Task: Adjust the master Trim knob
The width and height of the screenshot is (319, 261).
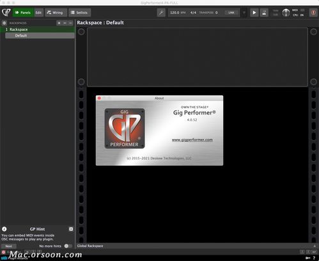Action: click(286, 13)
